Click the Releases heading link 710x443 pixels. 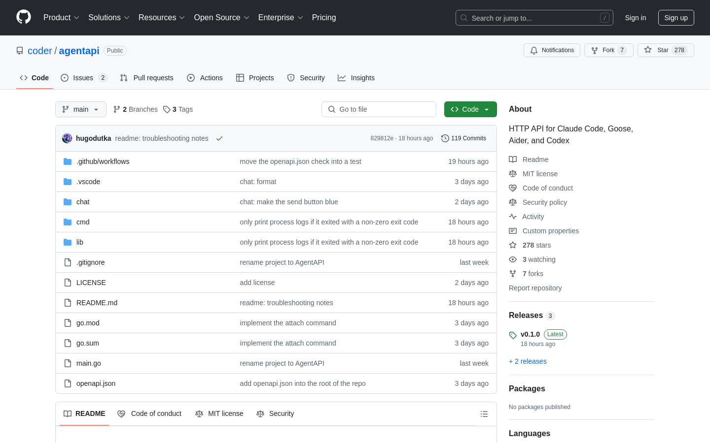pos(526,316)
